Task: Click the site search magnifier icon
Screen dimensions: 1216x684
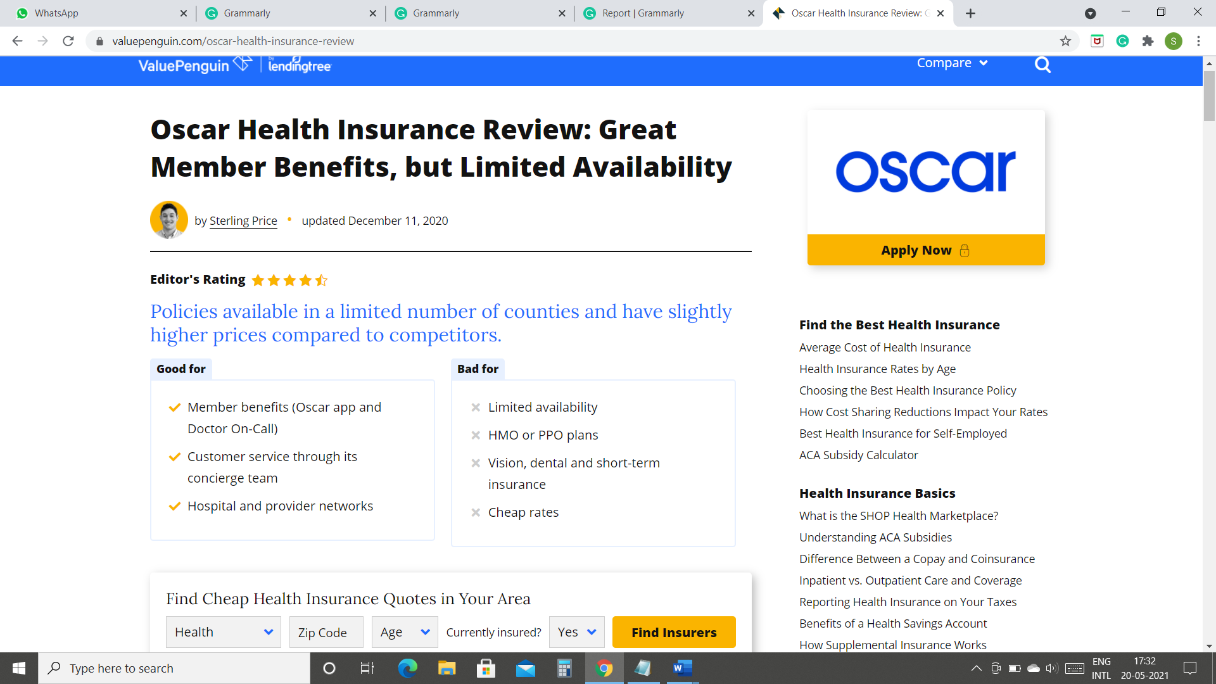Action: tap(1042, 65)
